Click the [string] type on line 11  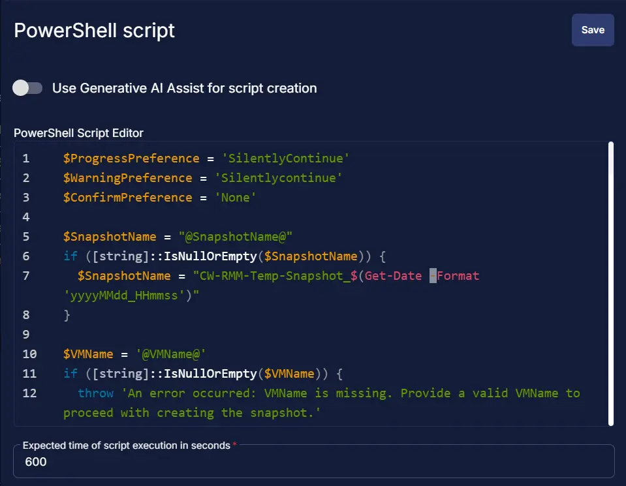coord(106,374)
